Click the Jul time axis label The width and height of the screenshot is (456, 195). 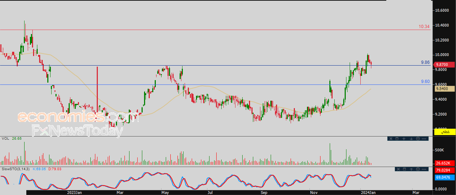click(x=210, y=193)
